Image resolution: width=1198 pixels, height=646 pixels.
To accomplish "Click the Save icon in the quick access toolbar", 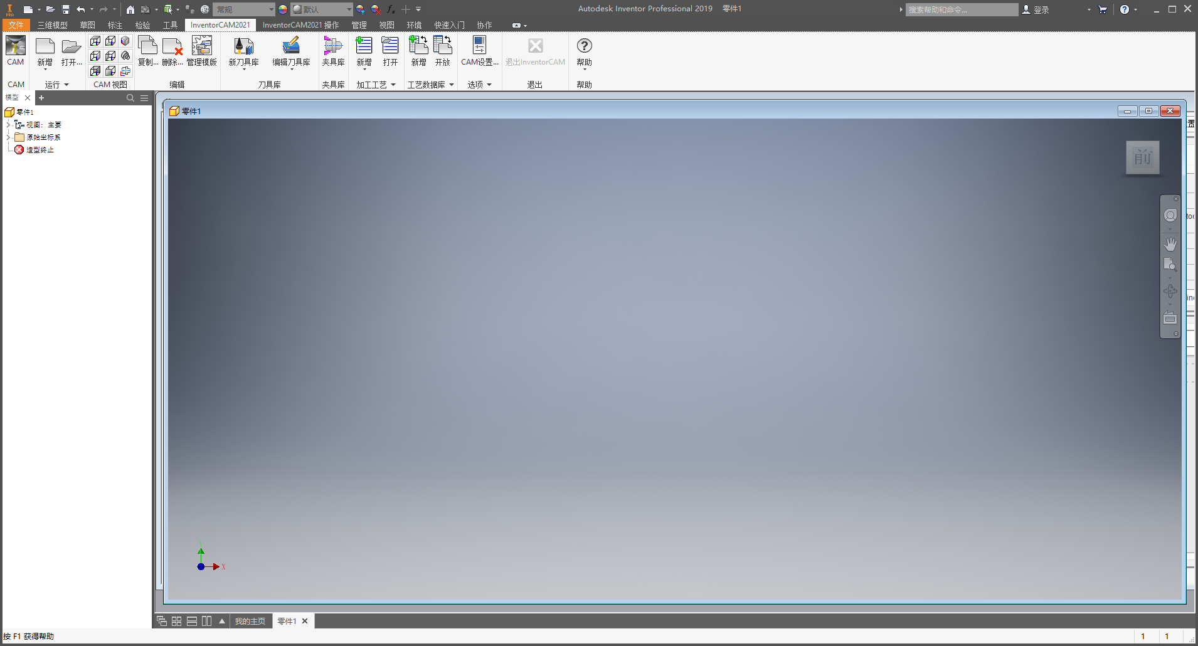I will [65, 9].
